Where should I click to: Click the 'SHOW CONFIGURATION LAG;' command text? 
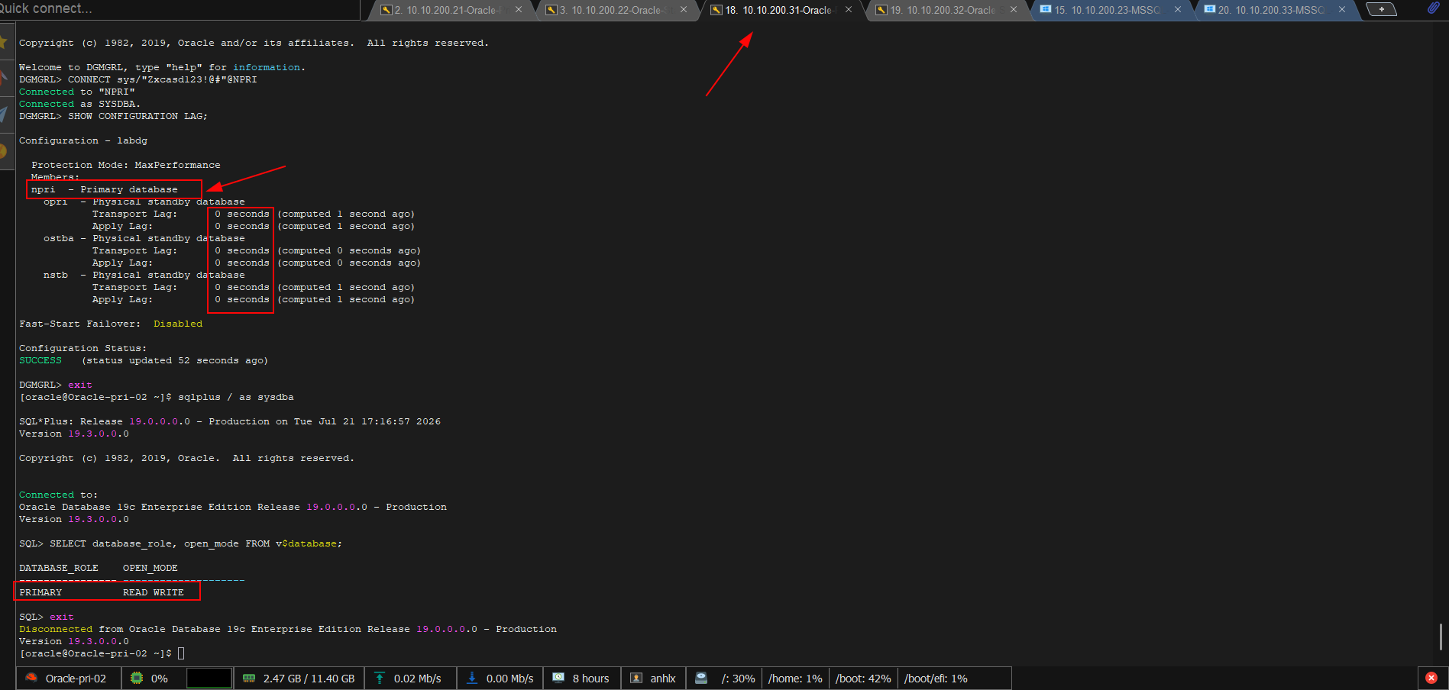coord(137,116)
